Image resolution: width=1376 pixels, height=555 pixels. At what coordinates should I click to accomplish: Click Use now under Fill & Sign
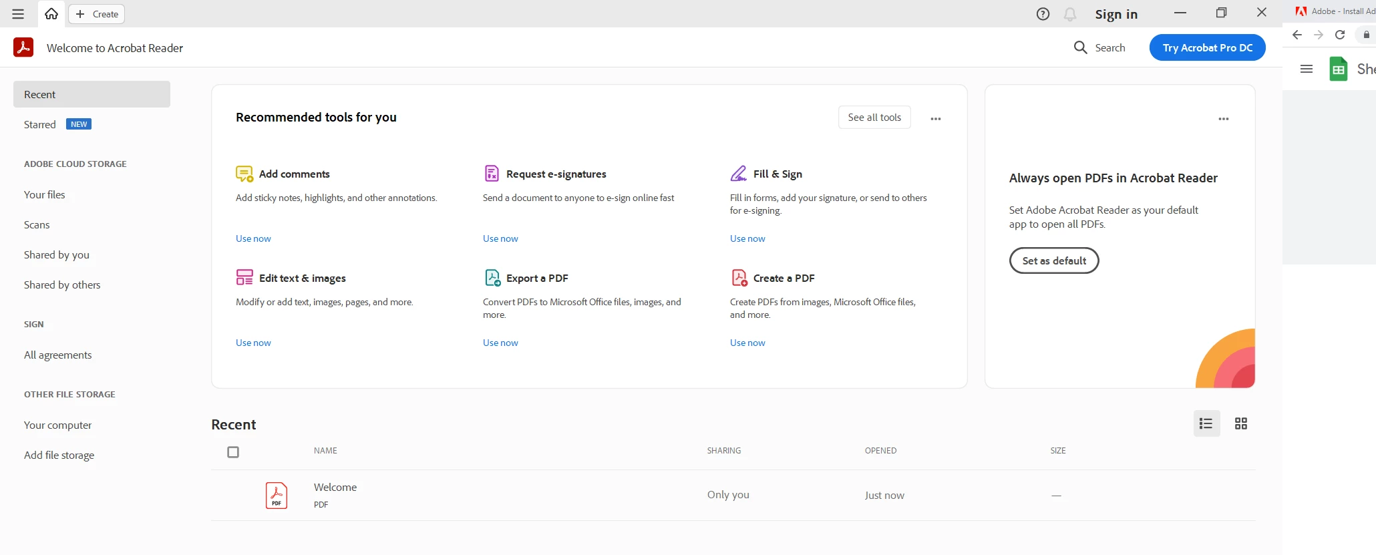(747, 238)
